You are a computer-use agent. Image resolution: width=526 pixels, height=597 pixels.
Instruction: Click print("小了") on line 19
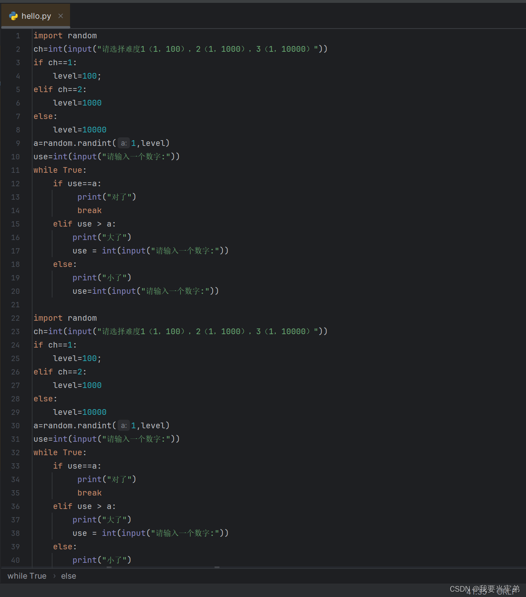(x=102, y=278)
